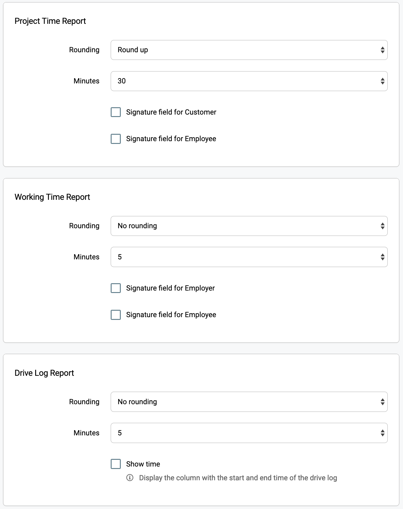Screen dimensions: 403x509
Task: Click the Signature field for Employer label
Action: click(x=170, y=288)
